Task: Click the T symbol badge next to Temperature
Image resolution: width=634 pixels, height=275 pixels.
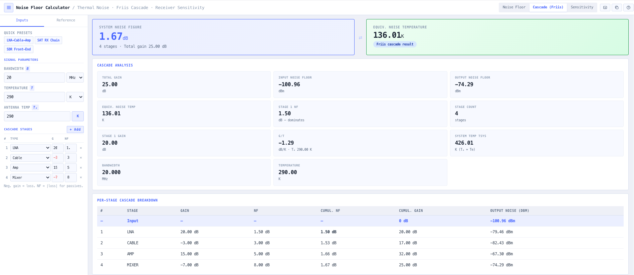Action: (x=32, y=88)
